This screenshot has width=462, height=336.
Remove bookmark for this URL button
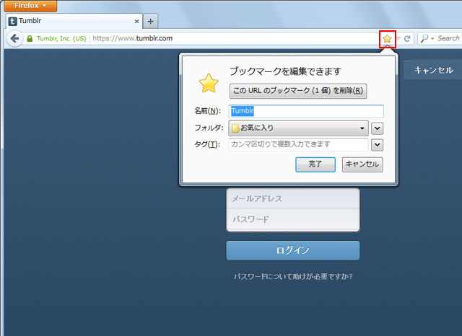point(298,91)
